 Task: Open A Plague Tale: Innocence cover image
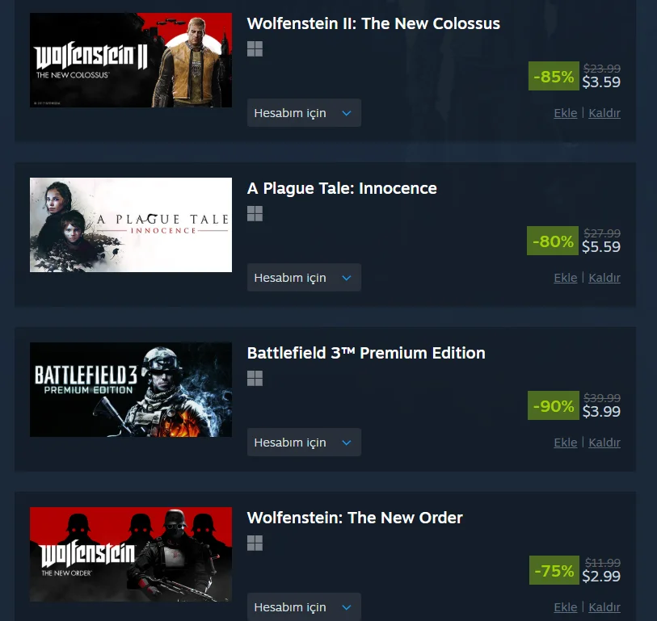tap(131, 224)
